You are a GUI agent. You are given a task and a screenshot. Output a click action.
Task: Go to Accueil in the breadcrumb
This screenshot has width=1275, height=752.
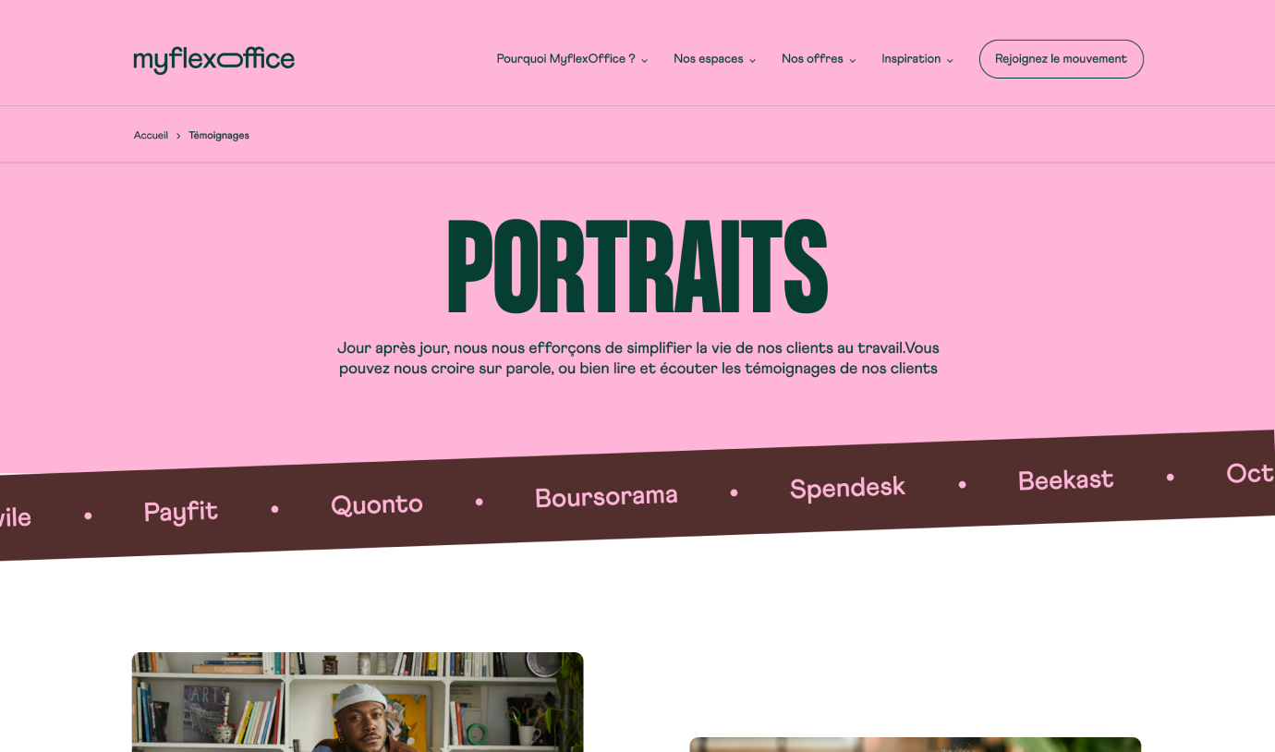(x=151, y=135)
